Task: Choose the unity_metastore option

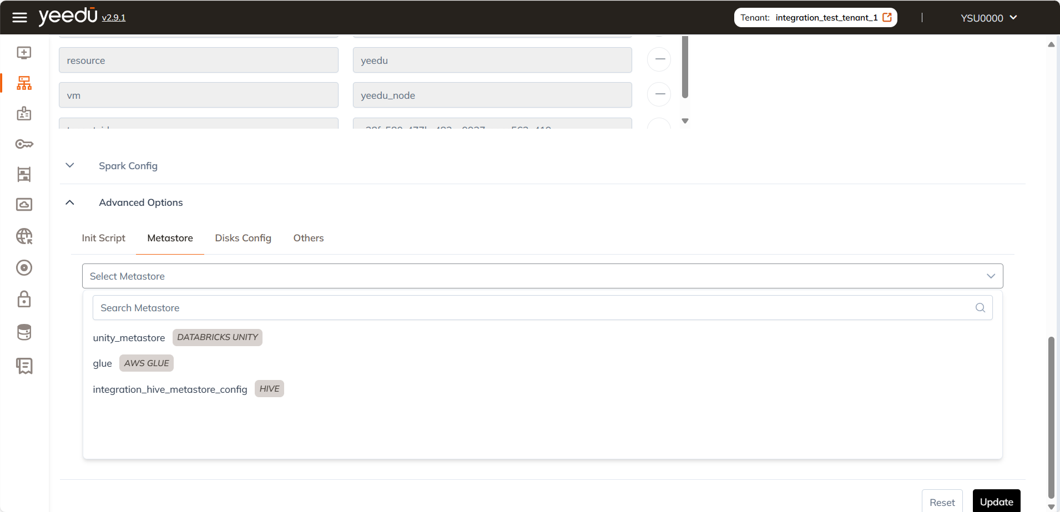Action: (x=129, y=338)
